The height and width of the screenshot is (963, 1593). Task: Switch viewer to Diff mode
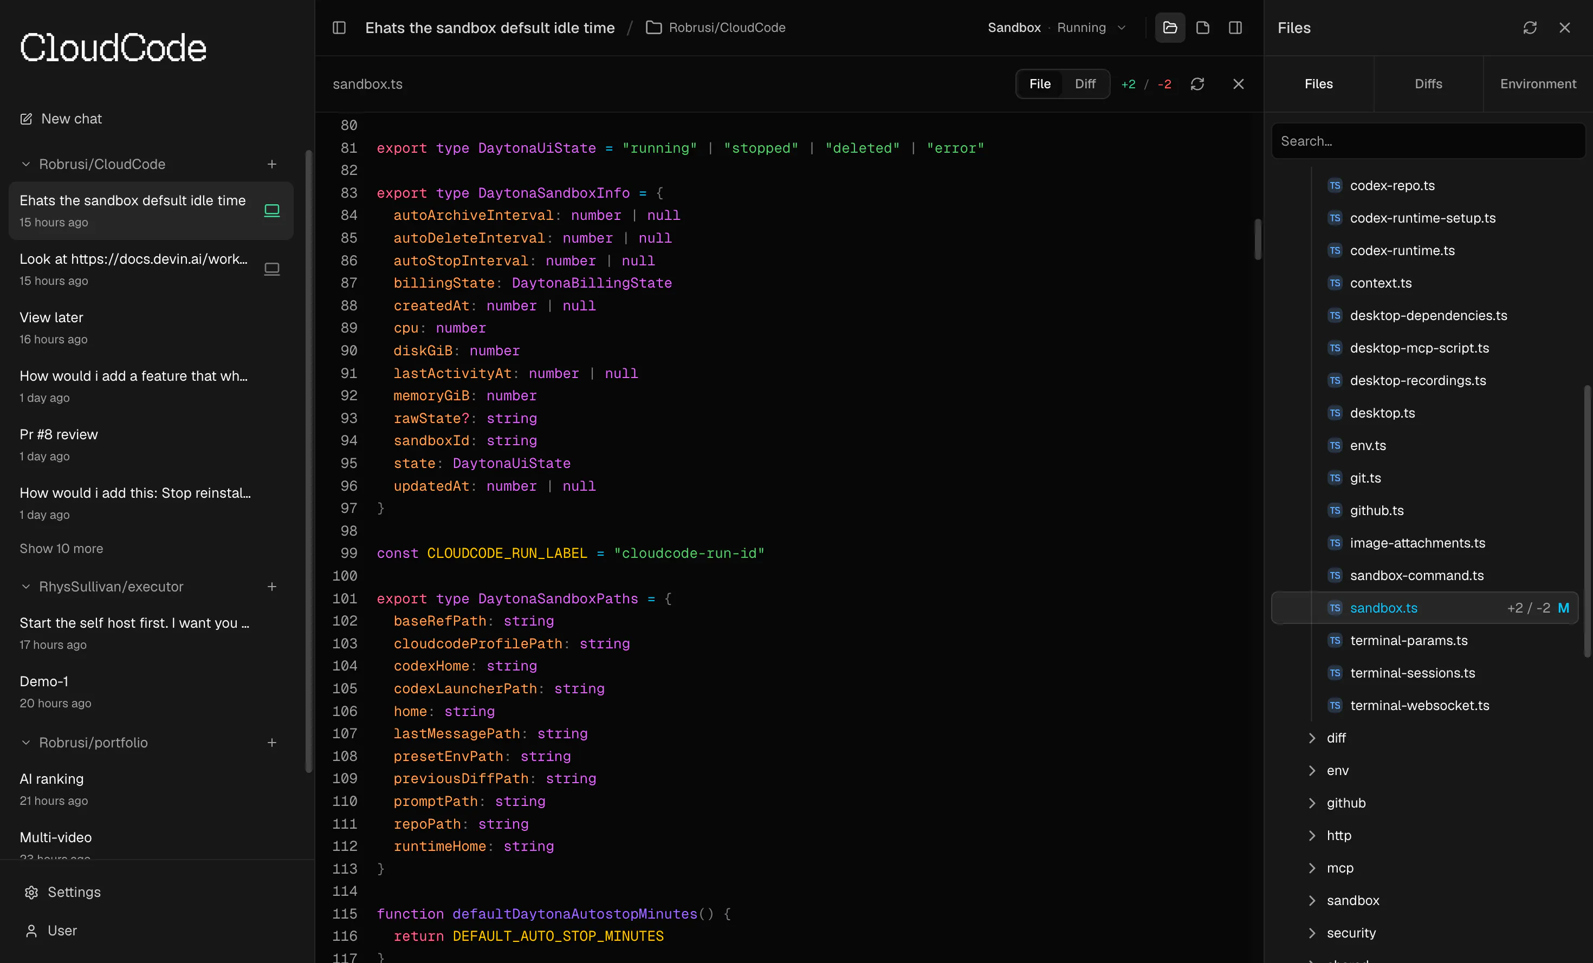click(1085, 84)
